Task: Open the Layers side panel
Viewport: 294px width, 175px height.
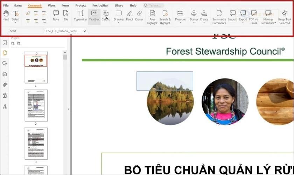Action: 5,74
